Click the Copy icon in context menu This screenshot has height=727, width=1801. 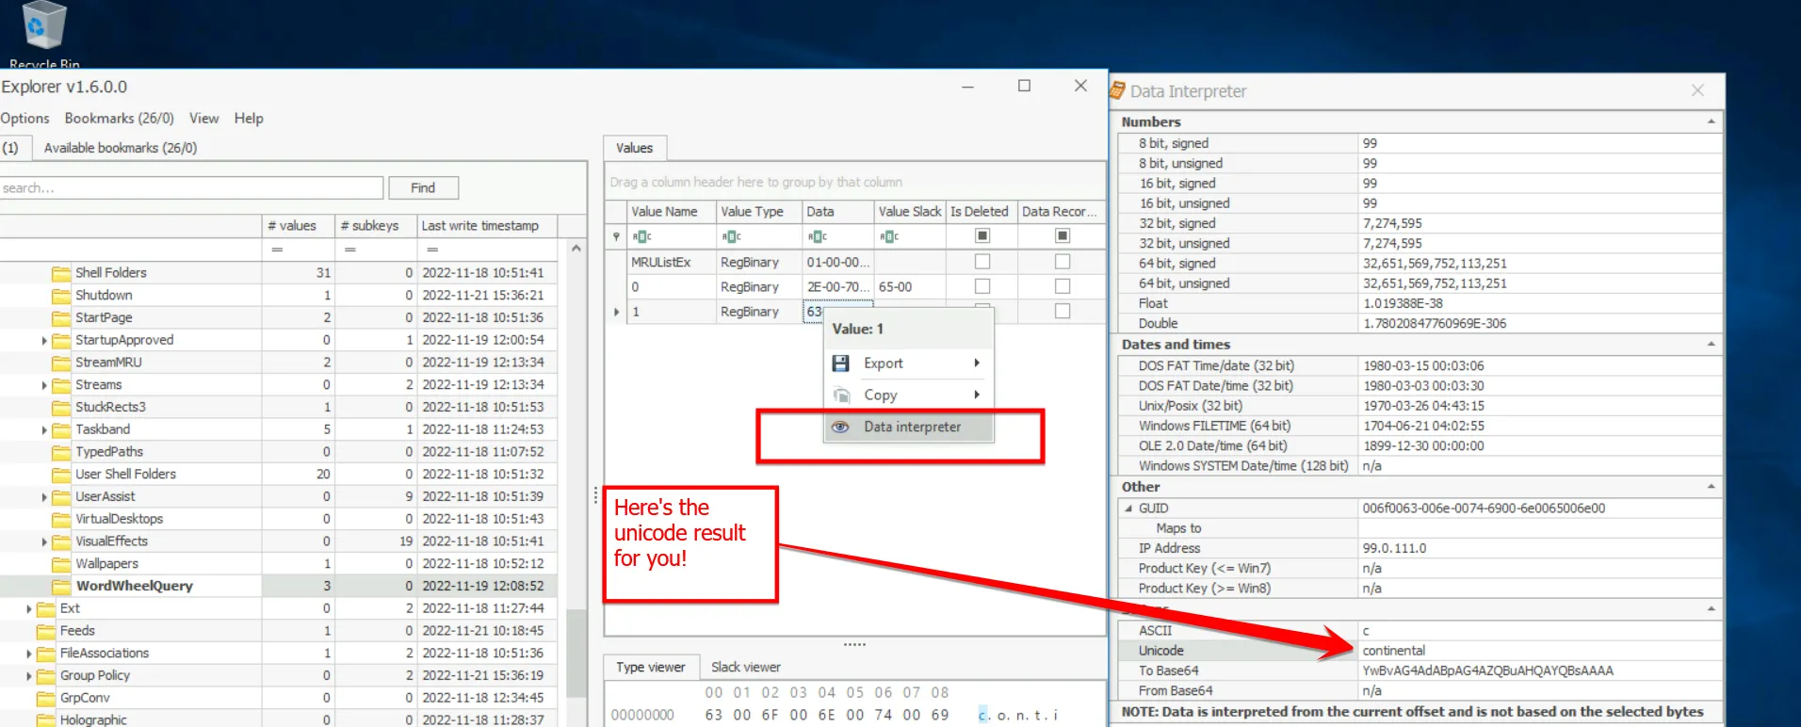(841, 396)
